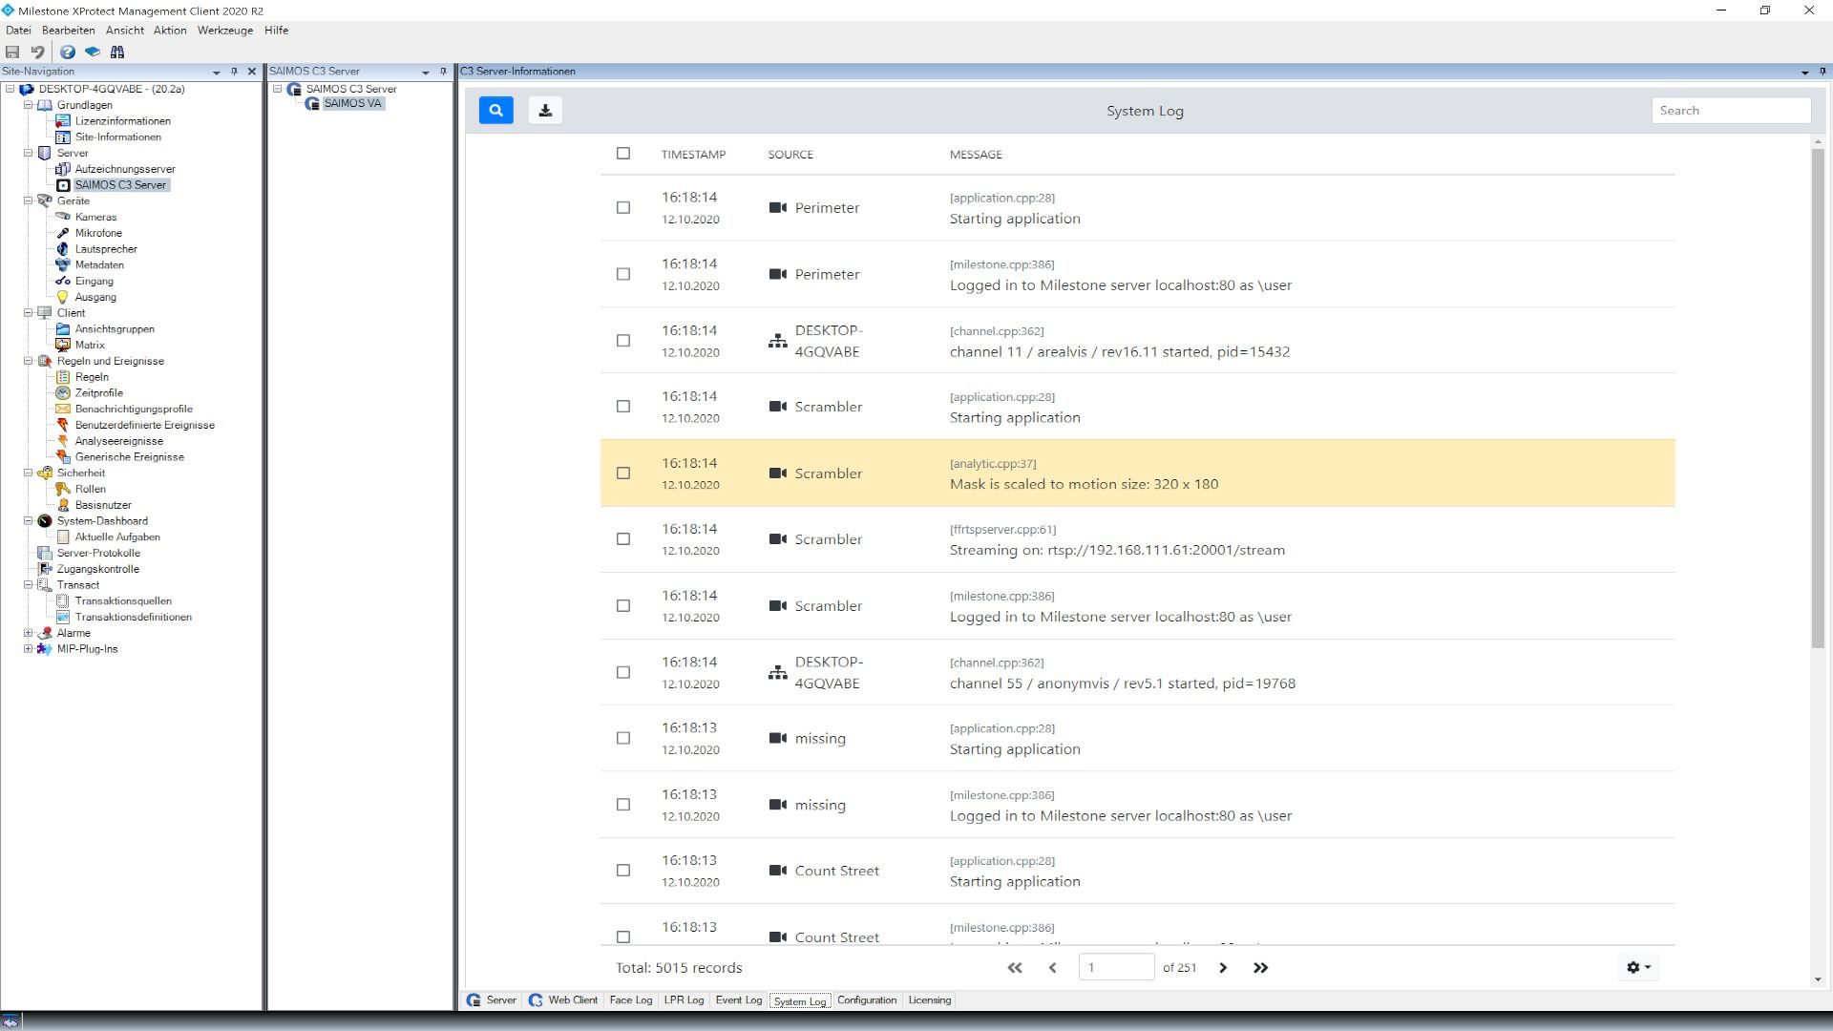Viewport: 1833px width, 1031px height.
Task: Click the Transaktionsquellen tree icon
Action: [x=63, y=601]
